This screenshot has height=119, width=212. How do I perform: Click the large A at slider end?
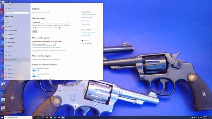coord(60,28)
